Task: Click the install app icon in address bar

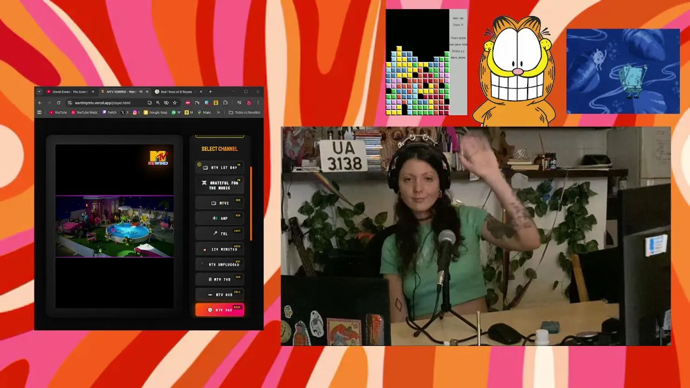Action: coord(149,103)
